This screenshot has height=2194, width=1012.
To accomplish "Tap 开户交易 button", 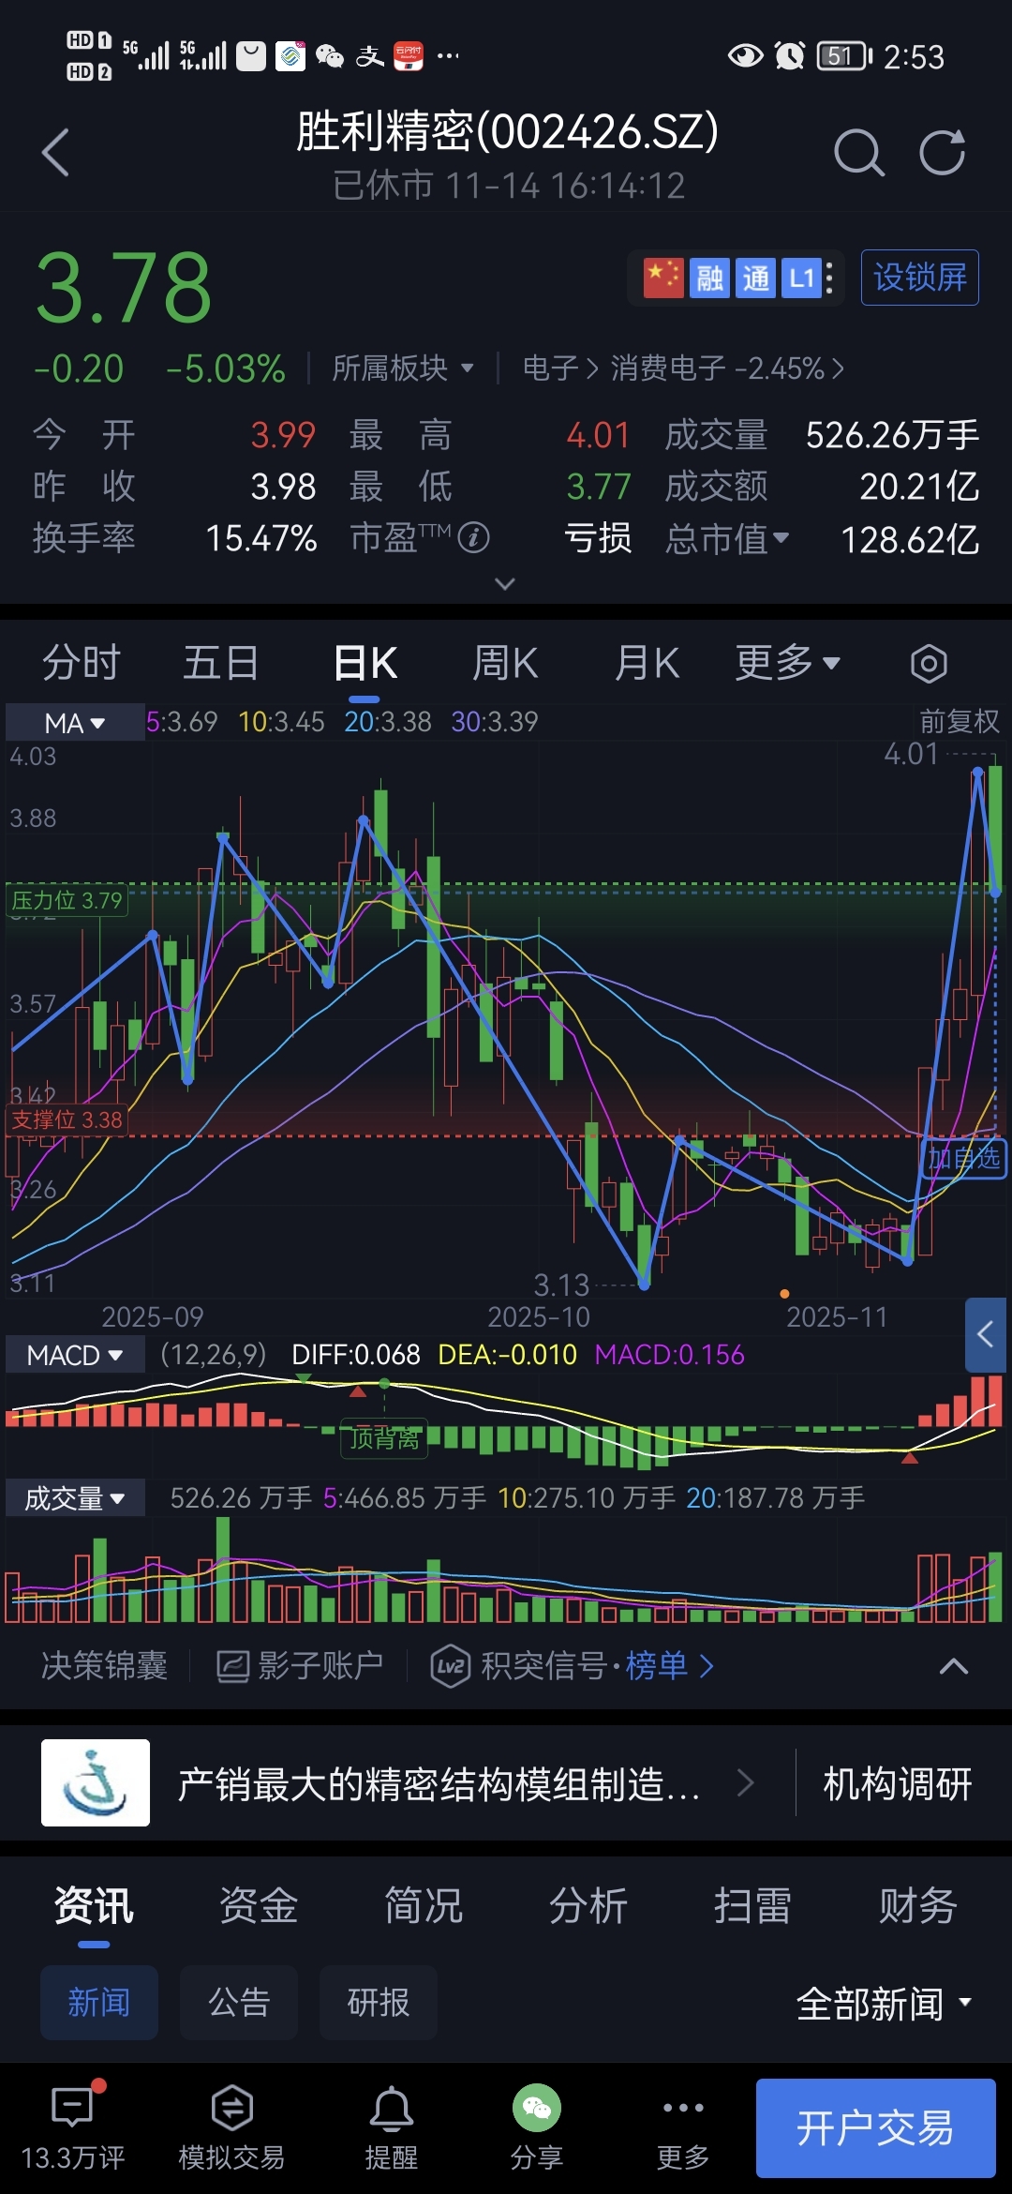I will 876,2128.
